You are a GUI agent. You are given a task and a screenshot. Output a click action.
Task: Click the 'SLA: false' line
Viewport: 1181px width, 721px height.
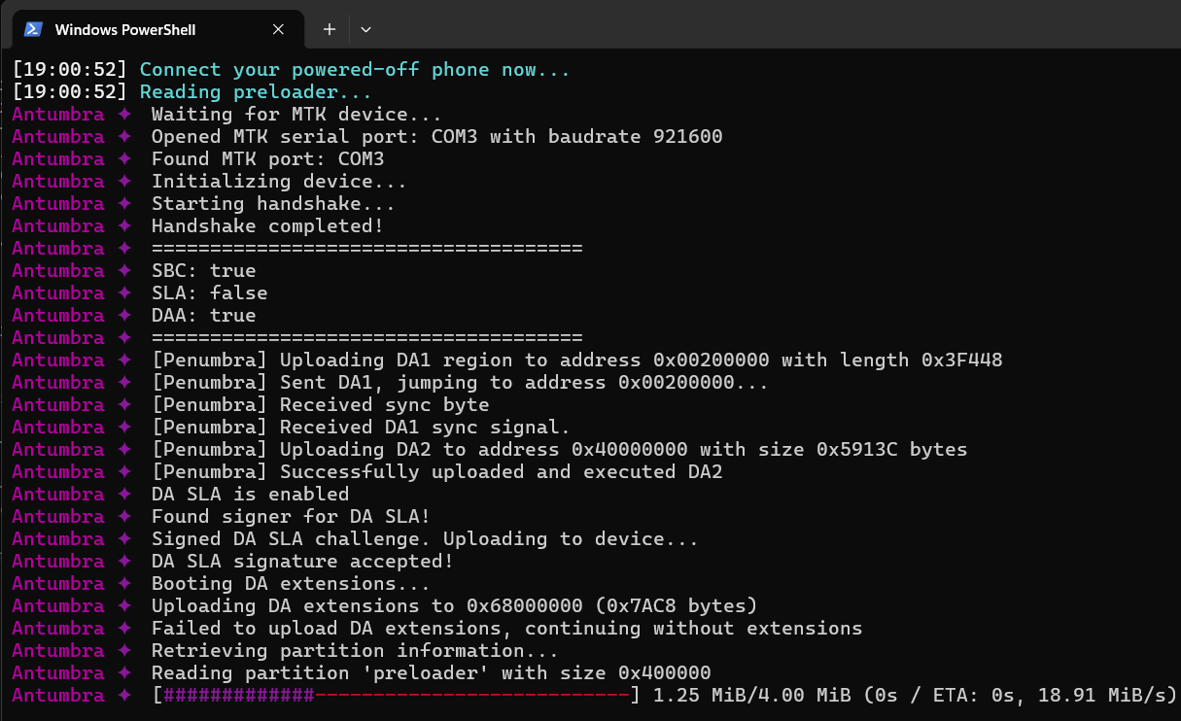(210, 293)
